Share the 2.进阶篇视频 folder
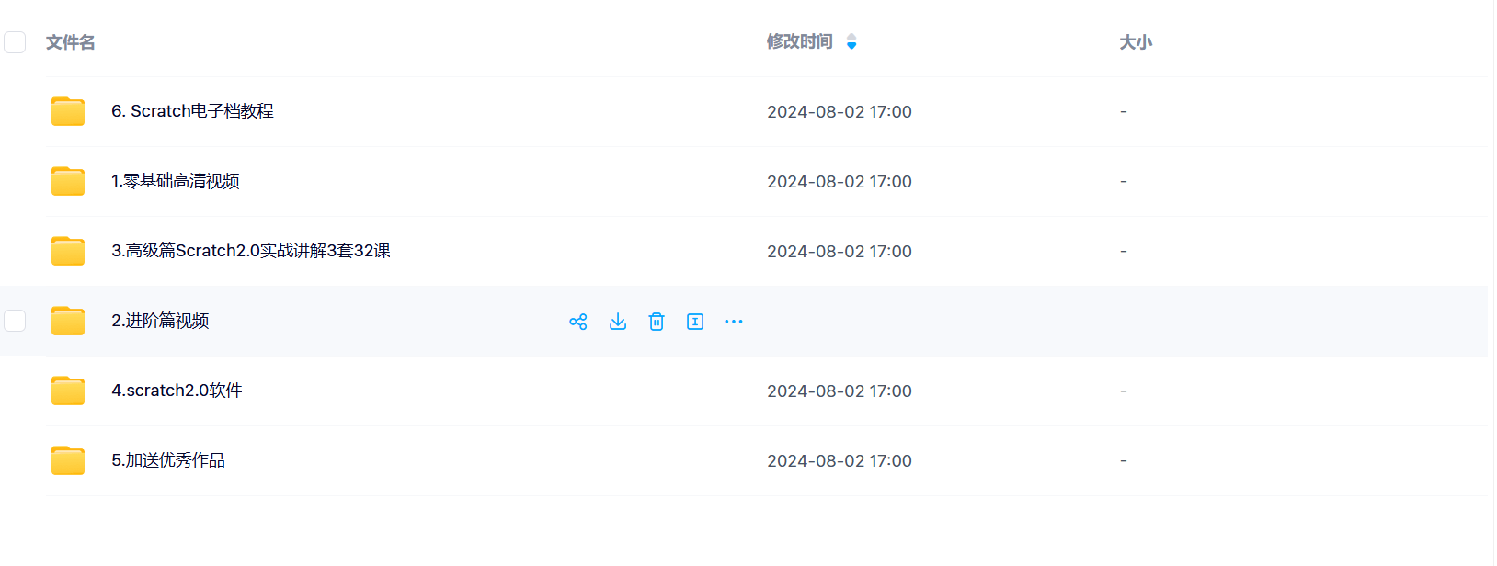This screenshot has width=1497, height=566. pos(578,322)
